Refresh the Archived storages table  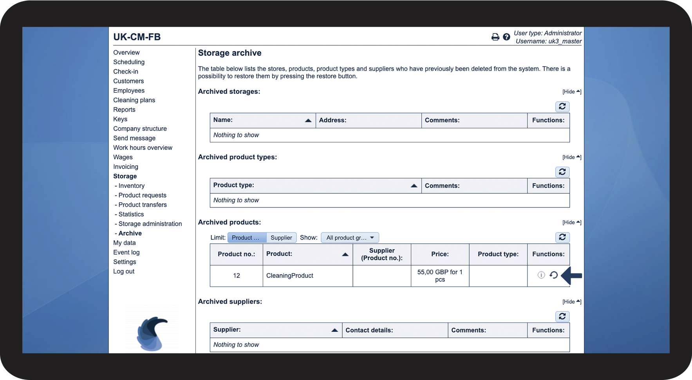(x=562, y=106)
